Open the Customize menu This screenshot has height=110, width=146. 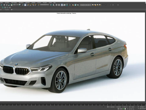tap(27, 2)
